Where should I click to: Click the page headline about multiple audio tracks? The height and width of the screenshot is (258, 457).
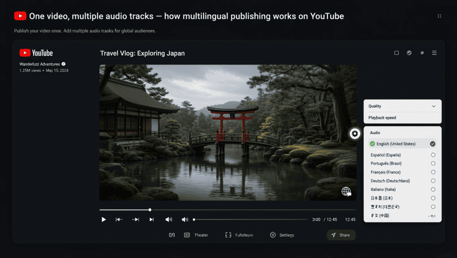(x=187, y=16)
